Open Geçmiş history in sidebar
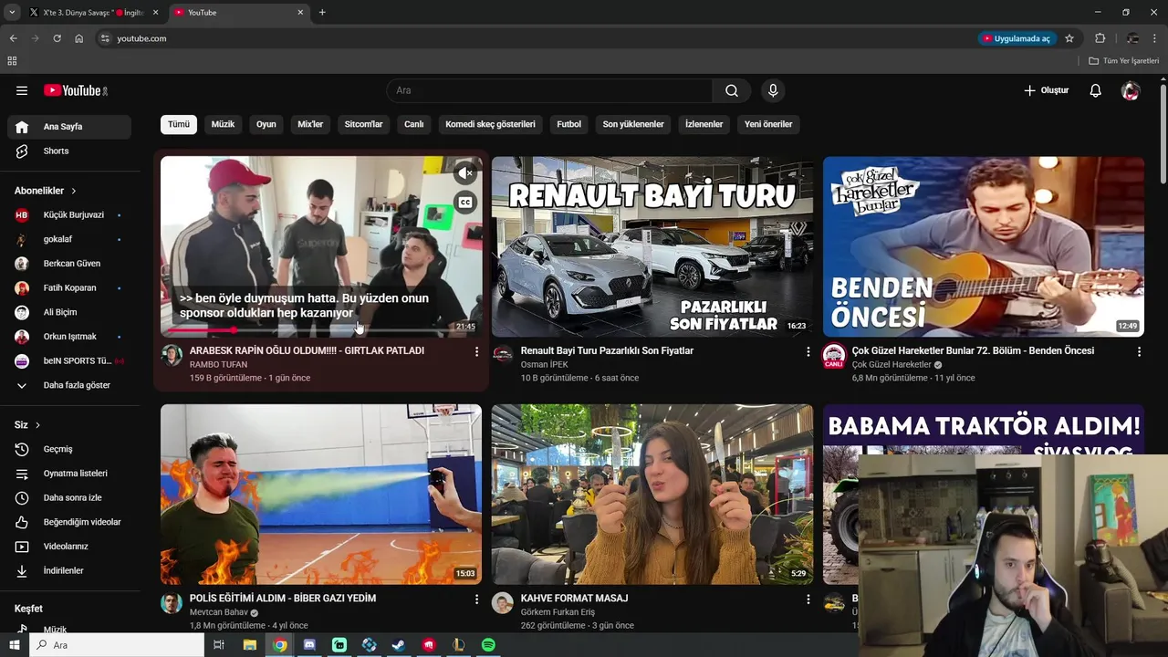The width and height of the screenshot is (1168, 657). (x=69, y=449)
